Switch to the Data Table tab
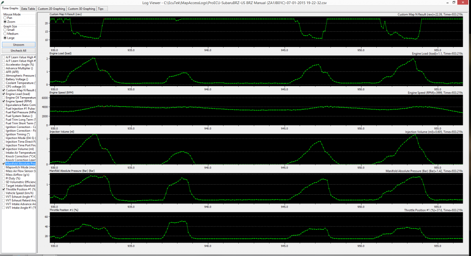This screenshot has height=256, width=471. pyautogui.click(x=28, y=9)
